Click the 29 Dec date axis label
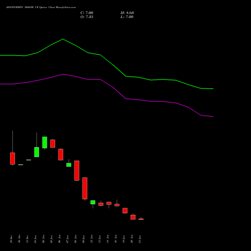 (x=11, y=239)
